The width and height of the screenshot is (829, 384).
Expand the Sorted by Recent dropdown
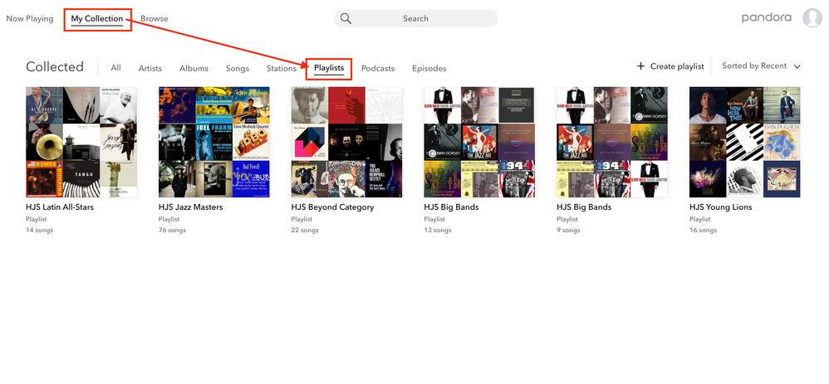point(761,66)
